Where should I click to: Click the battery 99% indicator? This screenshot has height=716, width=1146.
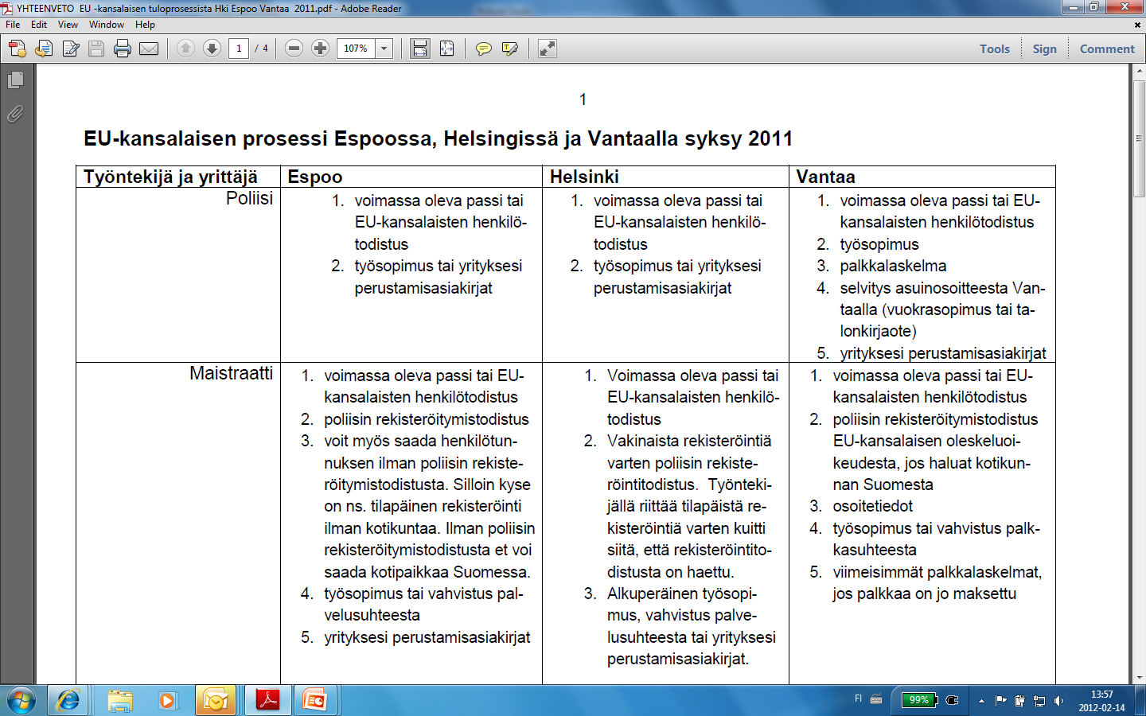click(x=920, y=700)
